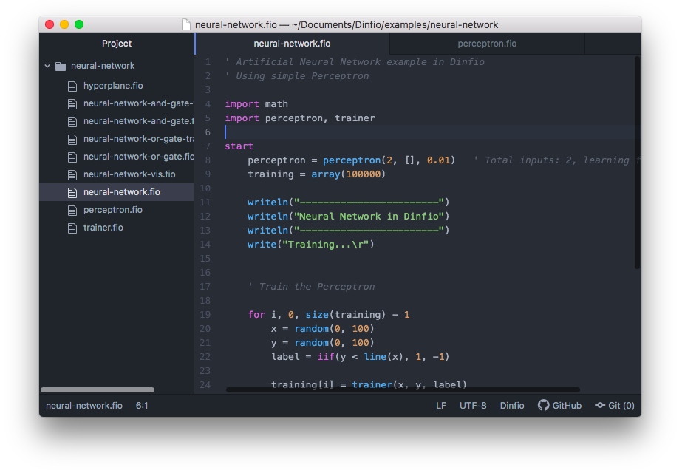Click the file icon beside hyperplane.fio

[72, 86]
